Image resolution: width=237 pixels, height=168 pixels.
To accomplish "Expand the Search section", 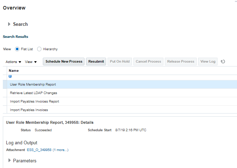I will (x=9, y=24).
